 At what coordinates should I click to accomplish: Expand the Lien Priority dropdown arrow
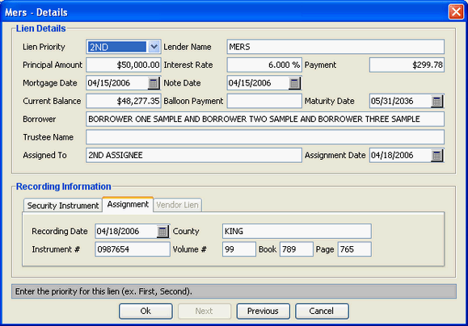click(x=154, y=47)
